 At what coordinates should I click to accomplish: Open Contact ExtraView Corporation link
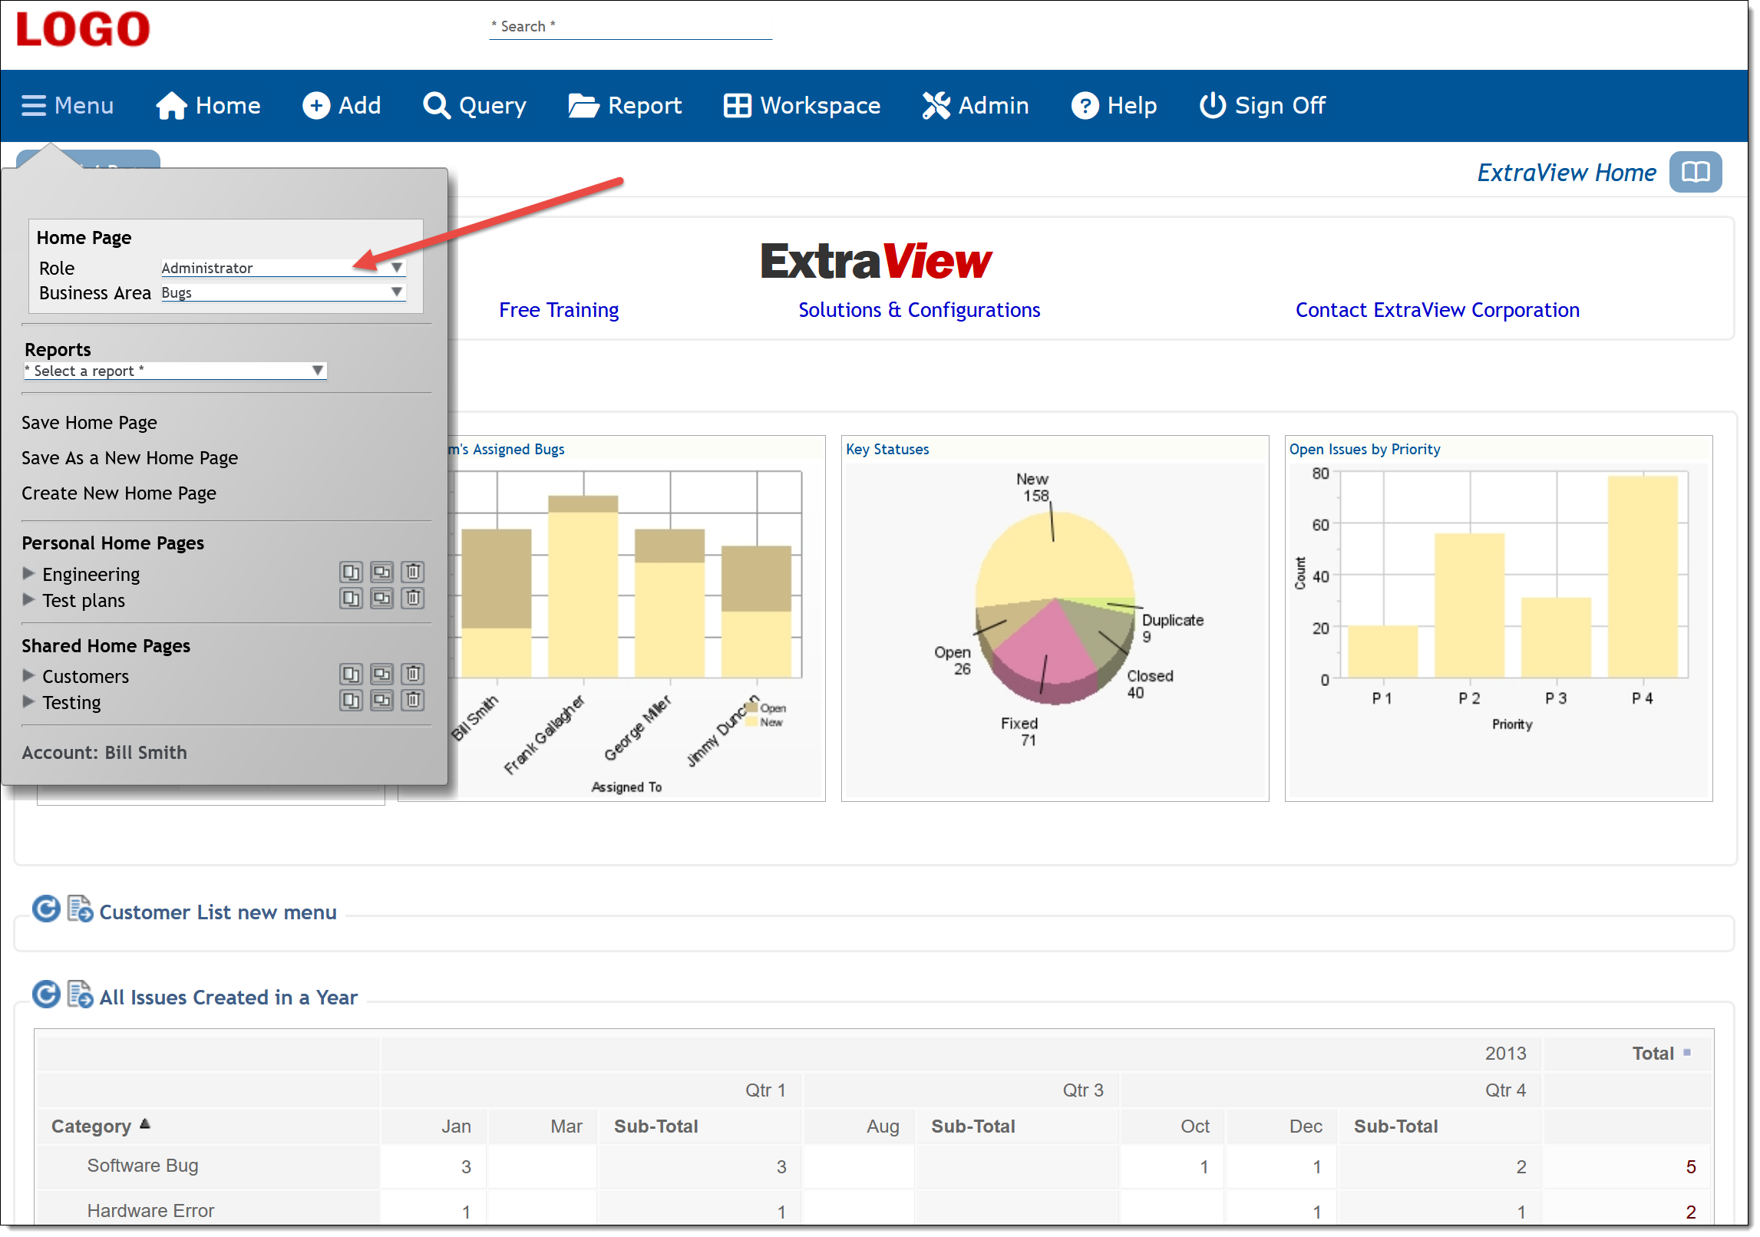pyautogui.click(x=1438, y=310)
